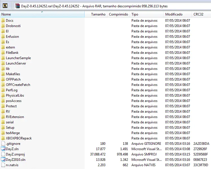Click the DayZ.sln Visual Studio icon
The height and width of the screenshot is (169, 211).
3,149
